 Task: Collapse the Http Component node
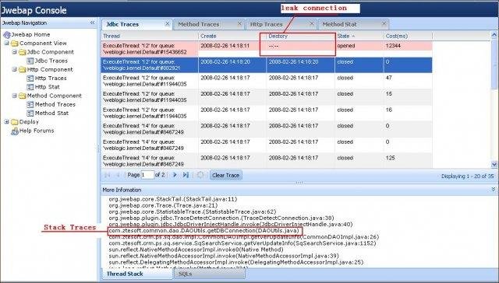tap(14, 69)
